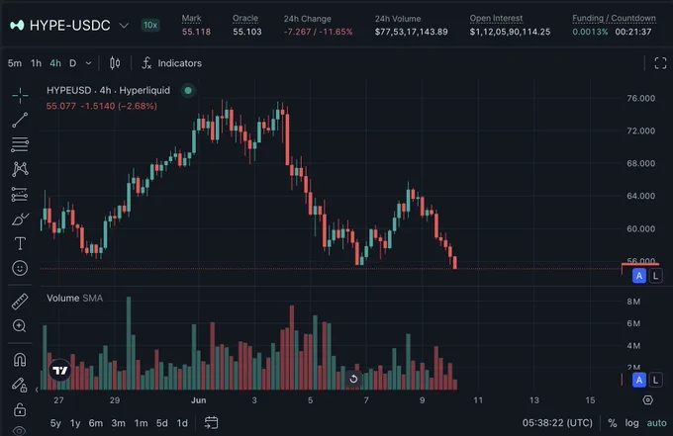This screenshot has height=436, width=673.
Task: Select the trend line drawing tool
Action: (x=20, y=120)
